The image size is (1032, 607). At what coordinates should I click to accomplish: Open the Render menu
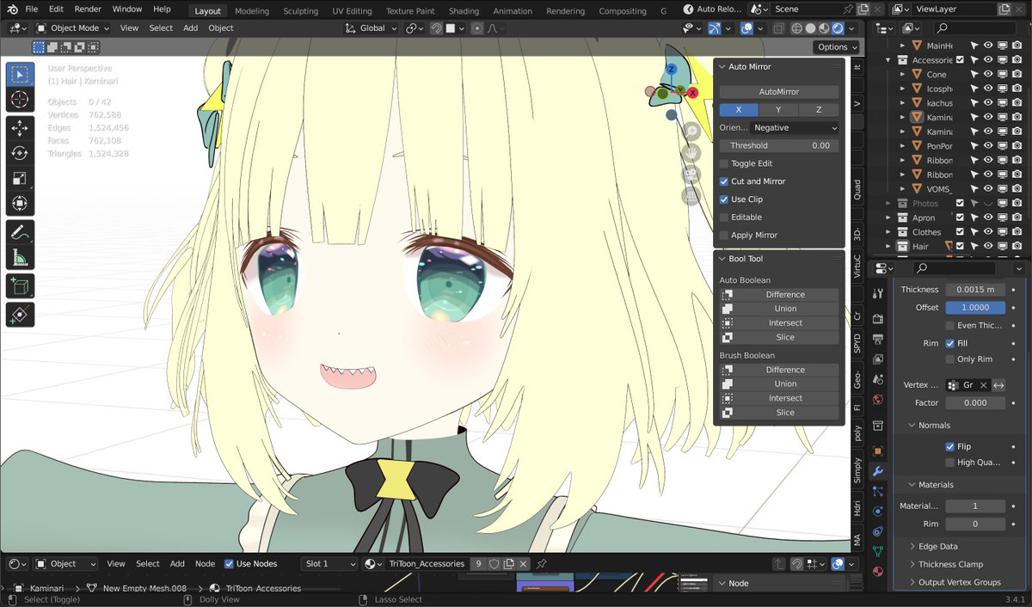[88, 9]
